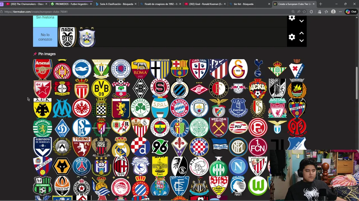The image size is (359, 201).
Task: Click the 'Sin historia' tier label
Action: coord(45,21)
